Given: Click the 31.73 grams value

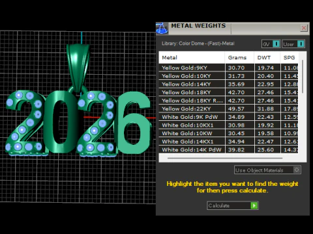Looking at the screenshot, I should pos(236,76).
